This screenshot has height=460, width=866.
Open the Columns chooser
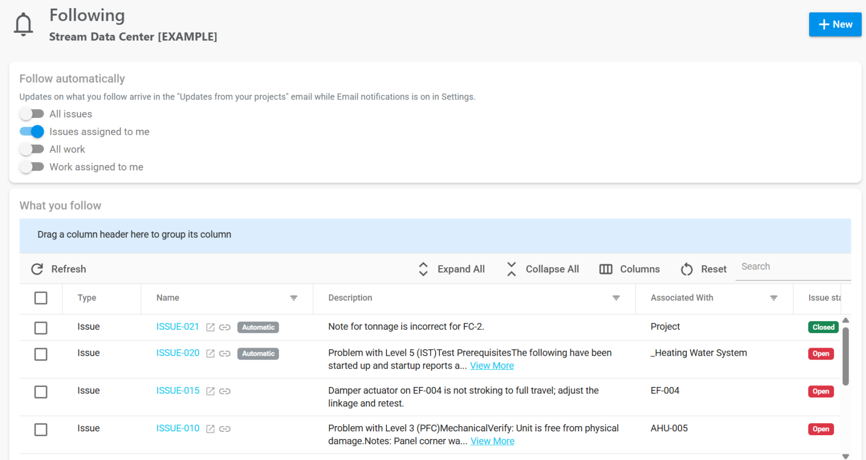pos(629,269)
